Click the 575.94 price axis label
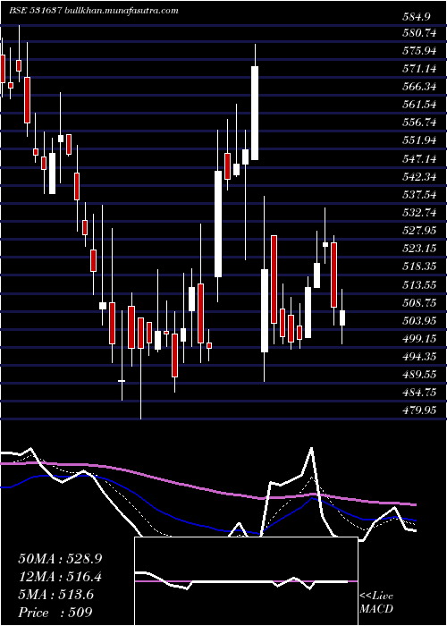Image resolution: width=447 pixels, height=626 pixels. pos(419,51)
